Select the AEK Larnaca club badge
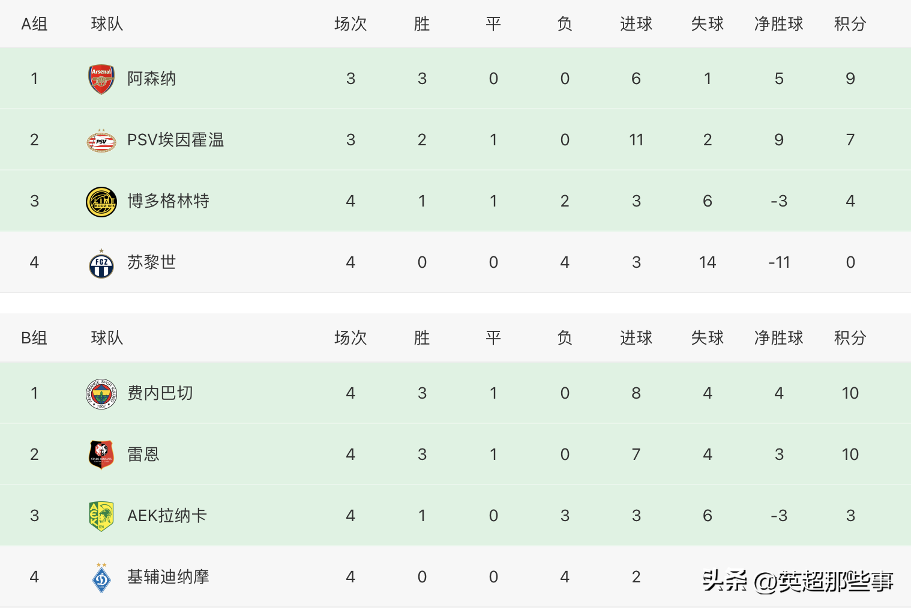911x610 pixels. point(101,516)
